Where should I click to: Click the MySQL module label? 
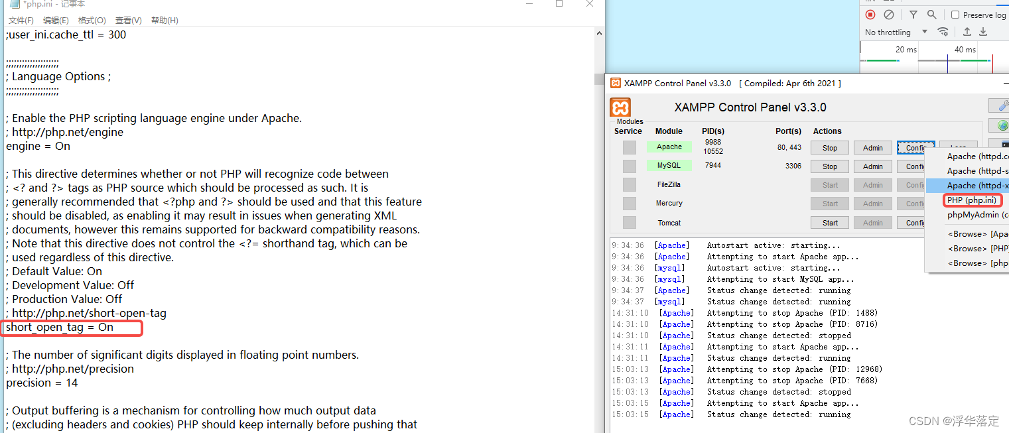669,165
